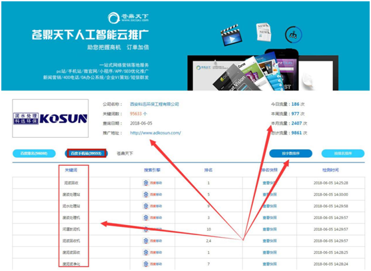Click the video clapperboard icon in banner
The height and width of the screenshot is (271, 371).
coord(231,35)
